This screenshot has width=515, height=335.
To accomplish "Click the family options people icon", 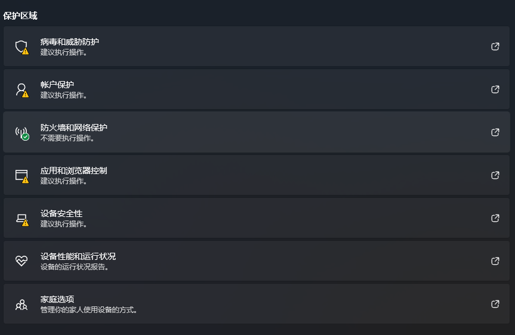I will (21, 304).
